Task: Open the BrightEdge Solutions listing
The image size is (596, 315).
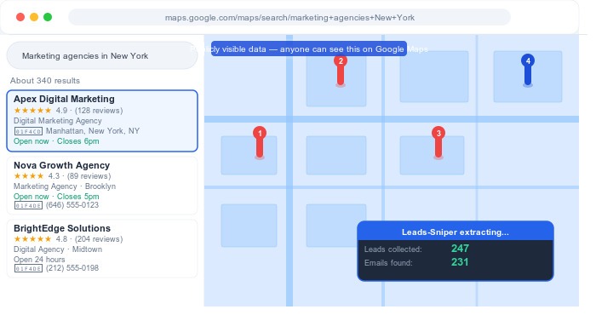Action: tap(102, 249)
